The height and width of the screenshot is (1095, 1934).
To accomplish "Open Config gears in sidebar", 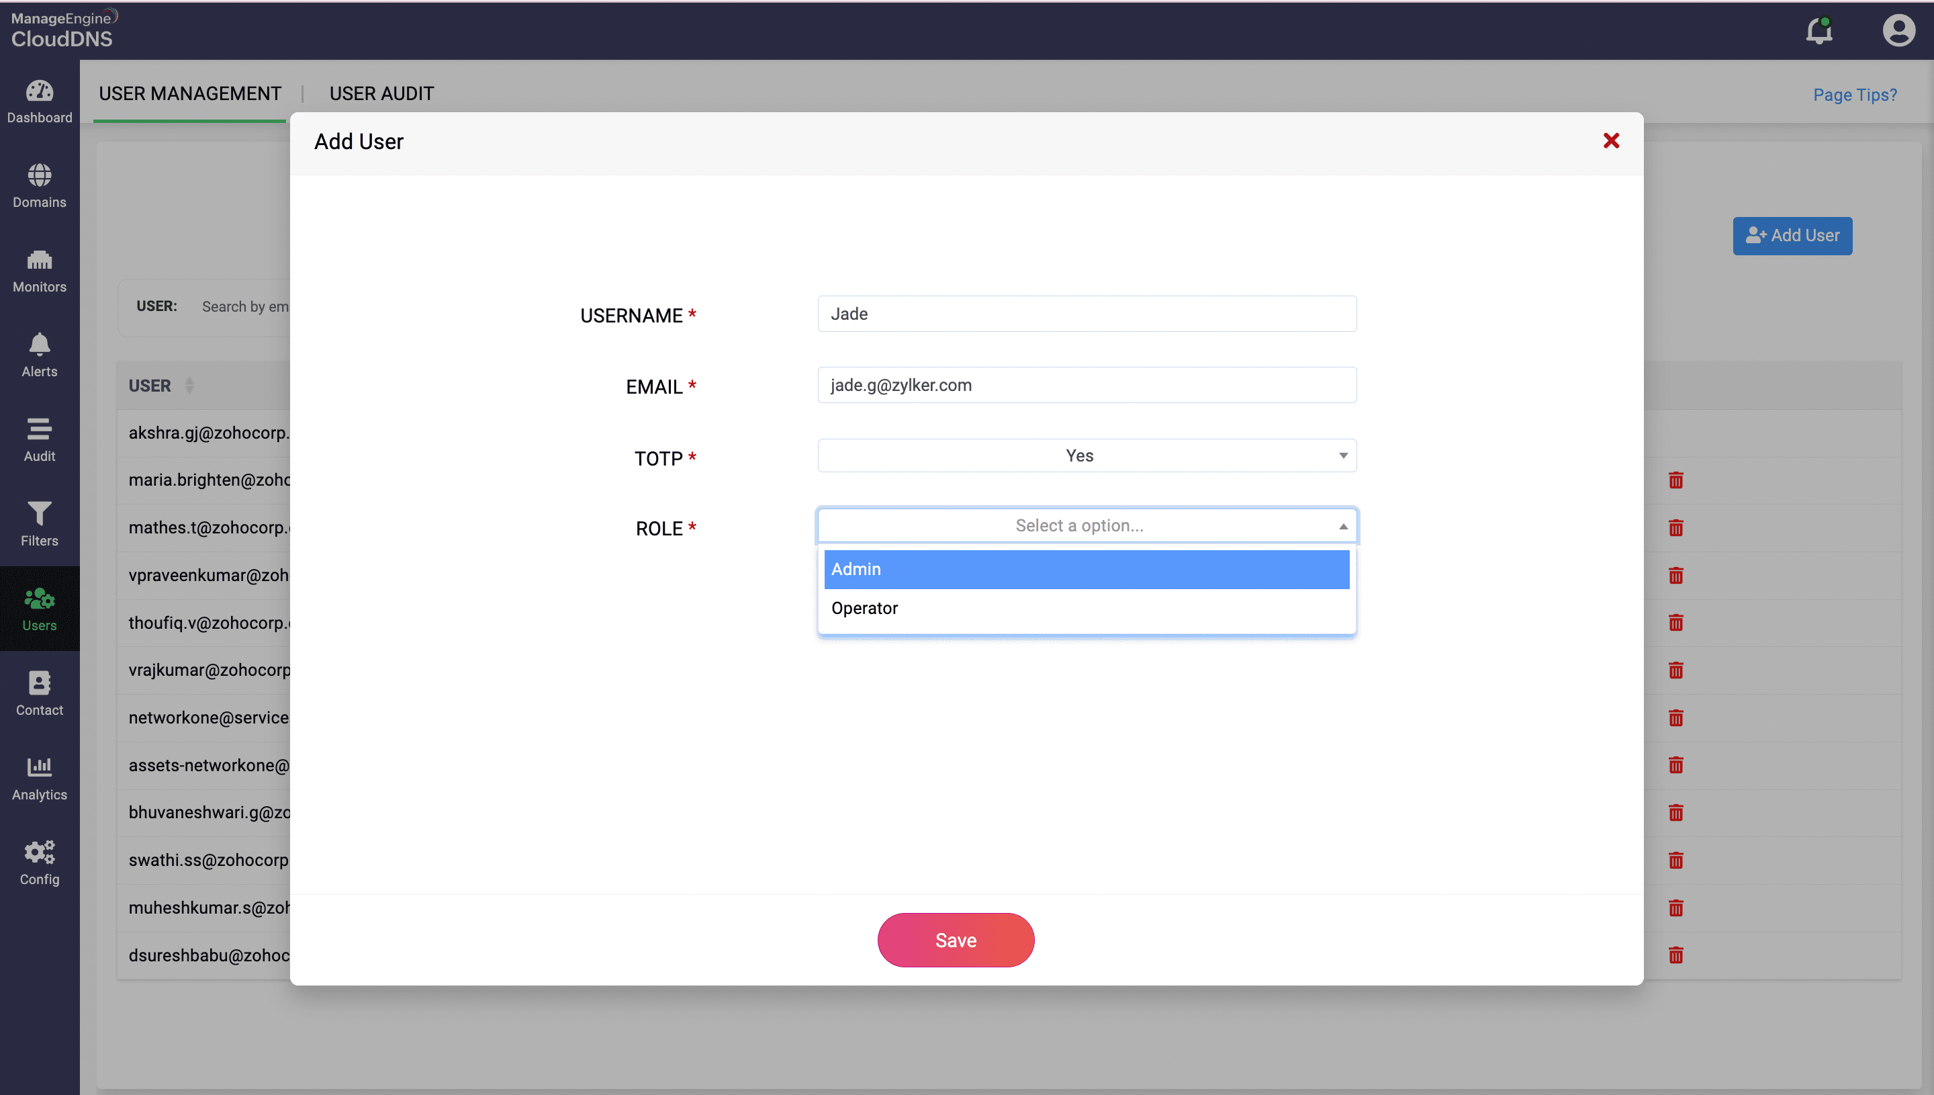I will coord(39,863).
